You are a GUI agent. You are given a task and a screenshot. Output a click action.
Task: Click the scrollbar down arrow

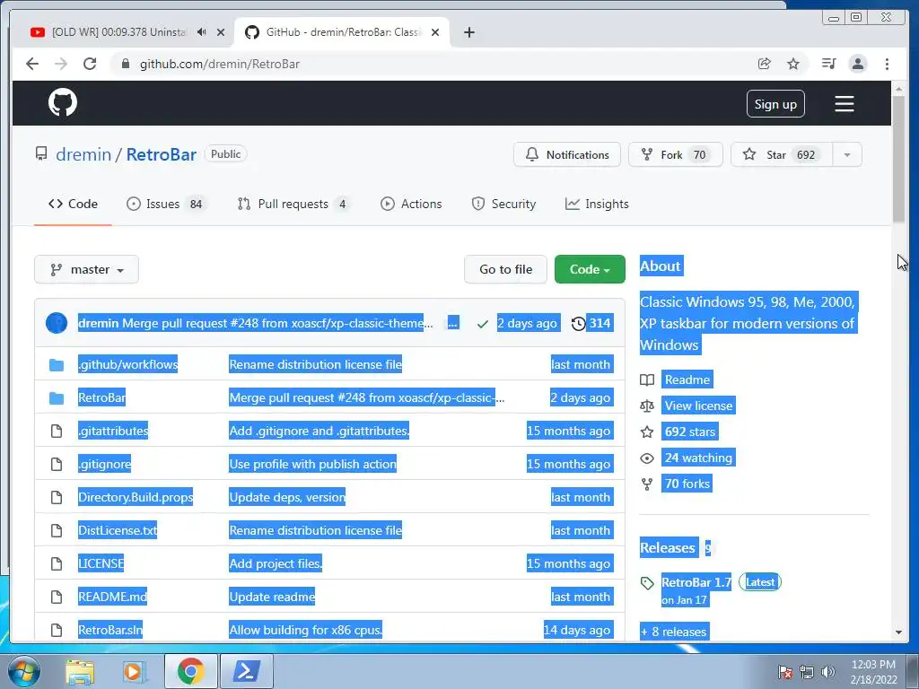(898, 632)
